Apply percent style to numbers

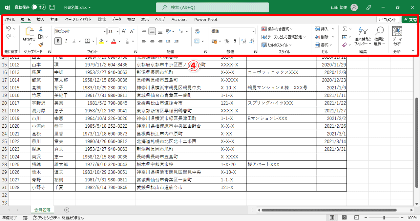point(226,41)
